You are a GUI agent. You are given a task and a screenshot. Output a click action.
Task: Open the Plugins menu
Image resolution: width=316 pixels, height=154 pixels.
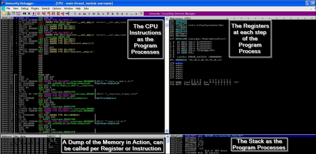click(35, 8)
